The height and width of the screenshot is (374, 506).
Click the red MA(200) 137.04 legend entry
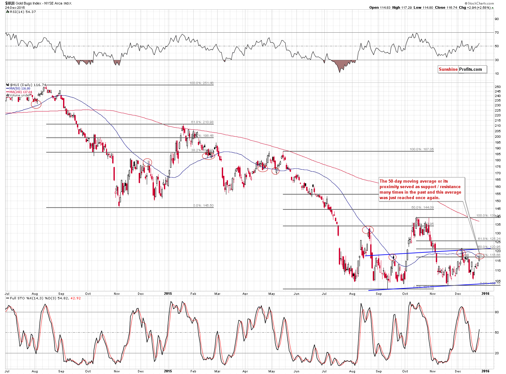click(x=19, y=92)
